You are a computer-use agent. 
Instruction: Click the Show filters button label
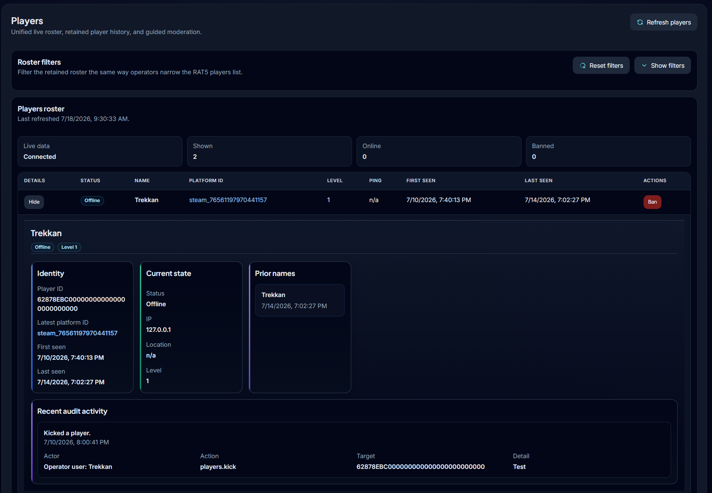tap(668, 65)
